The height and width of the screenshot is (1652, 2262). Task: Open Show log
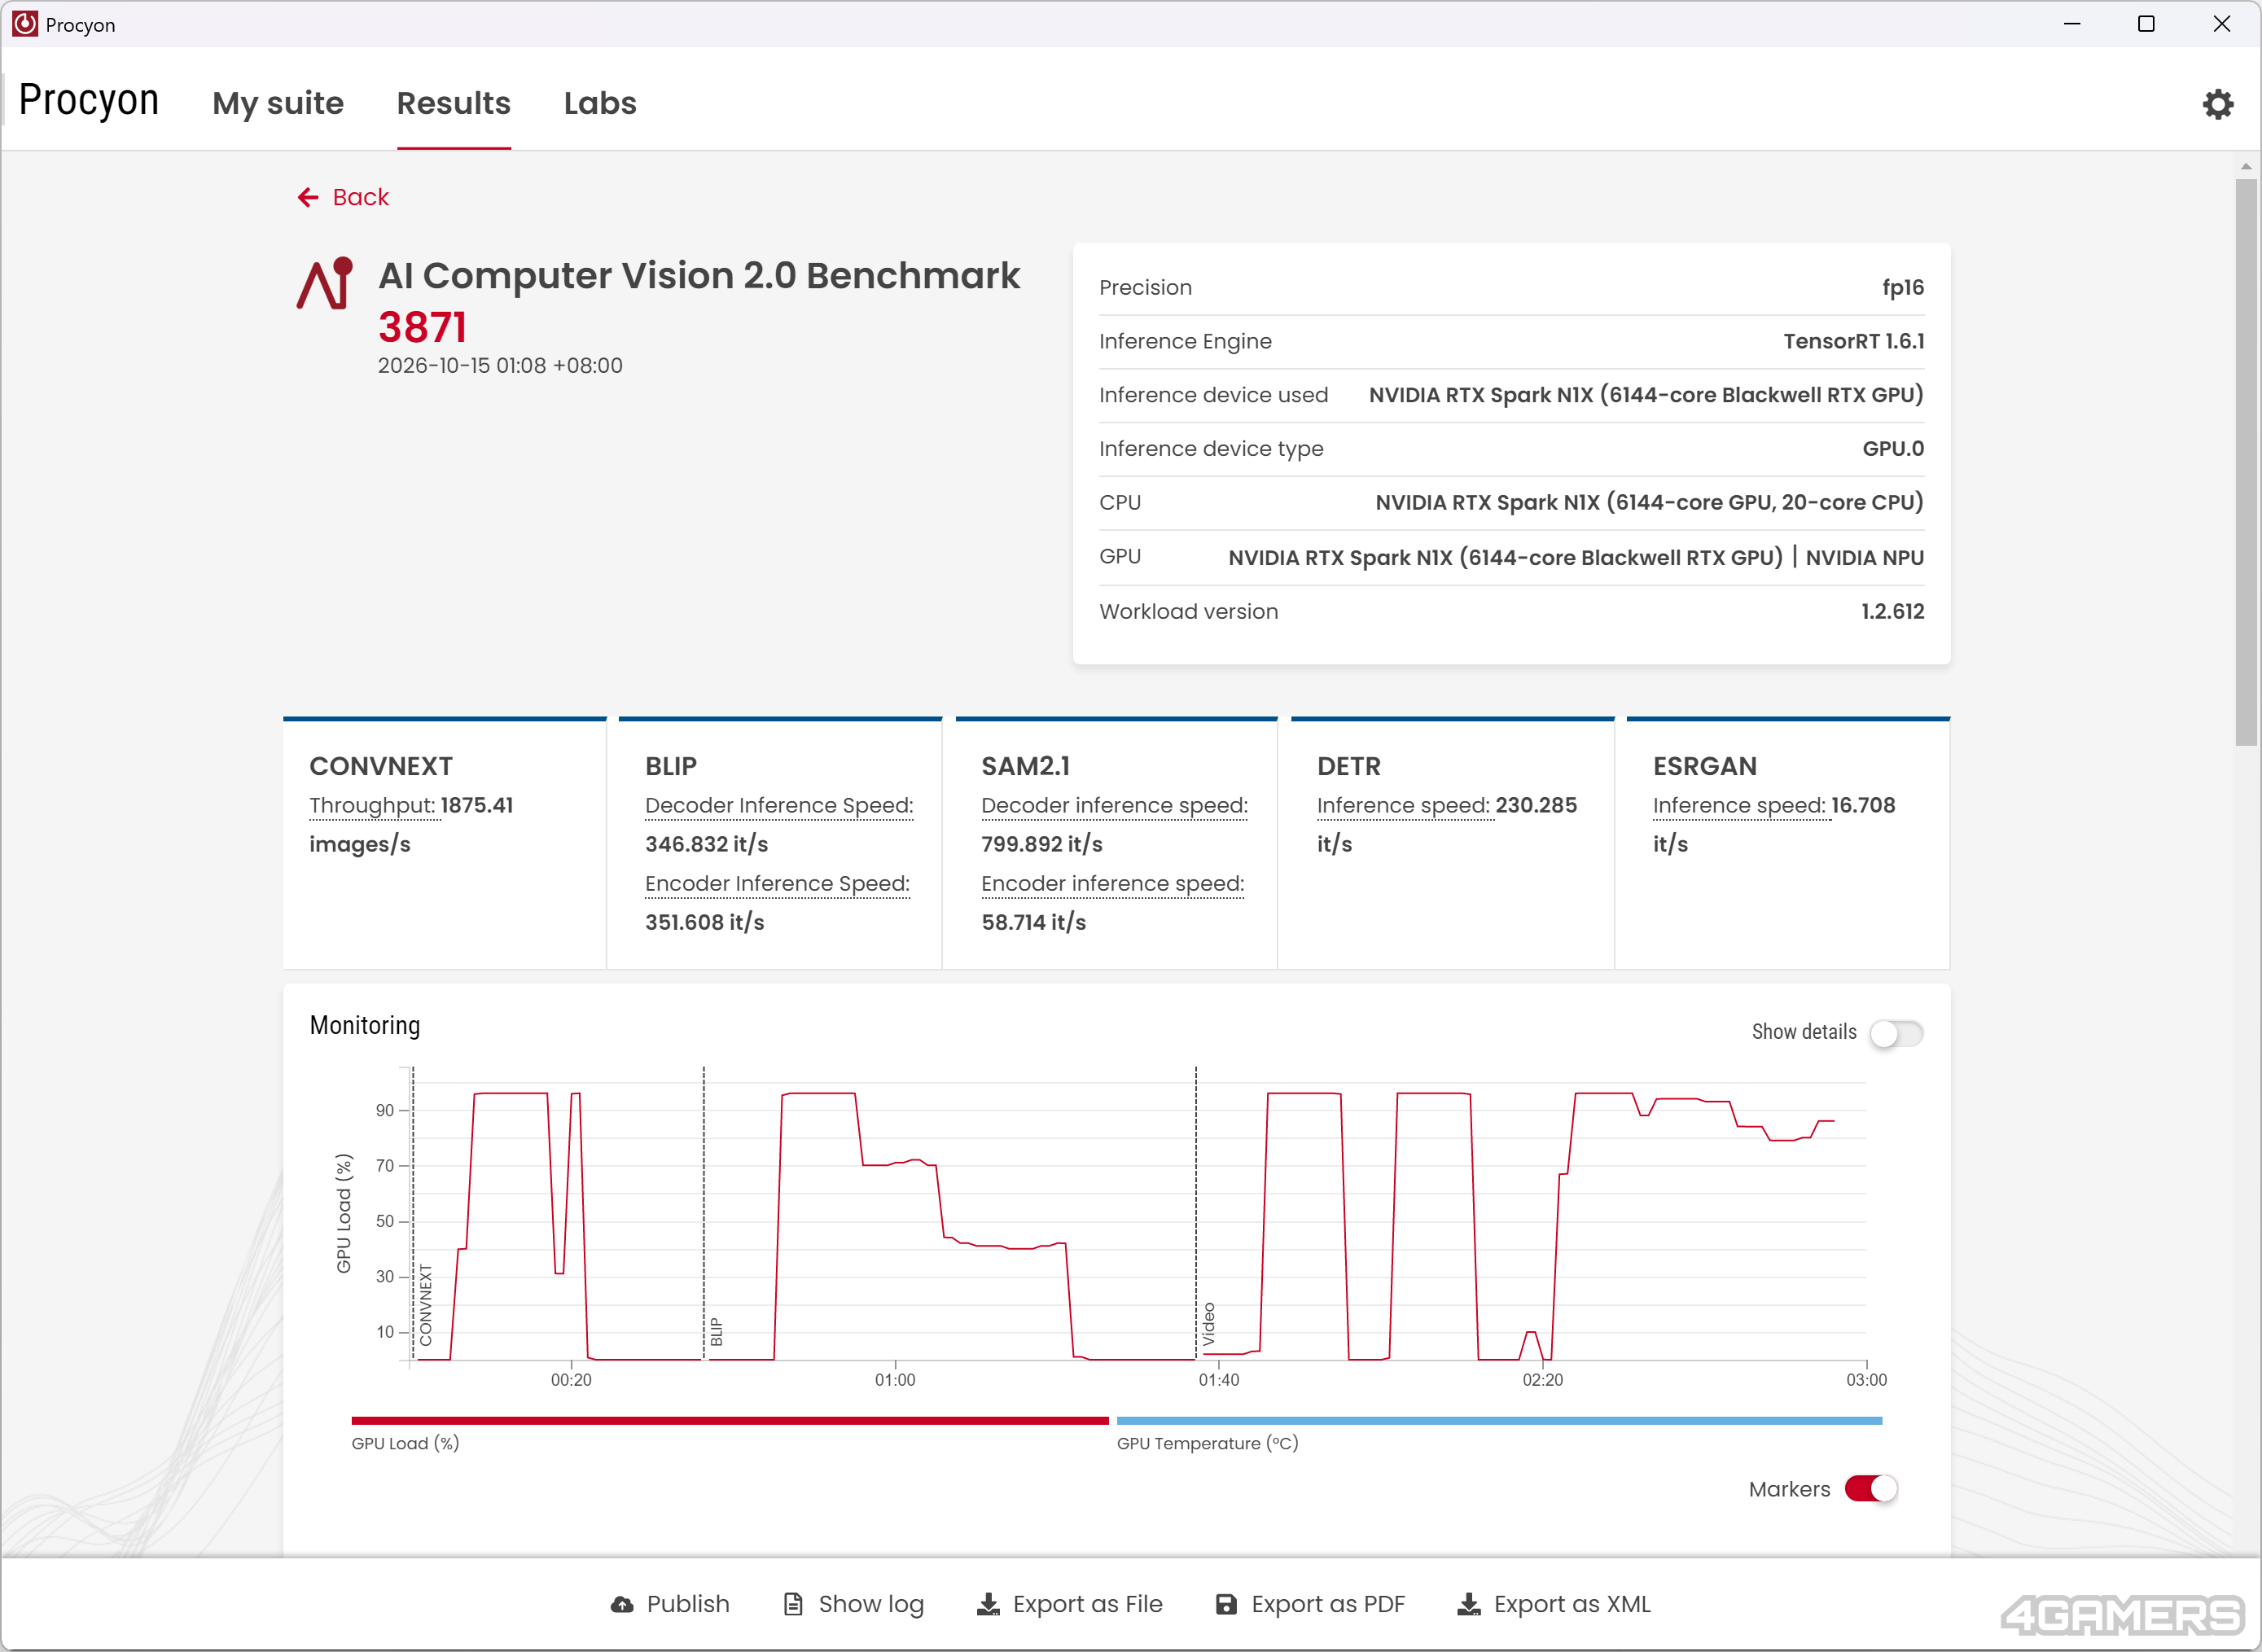(x=871, y=1604)
